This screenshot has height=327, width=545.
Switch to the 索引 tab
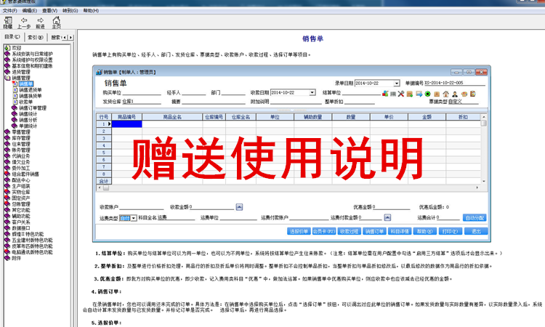coord(34,36)
